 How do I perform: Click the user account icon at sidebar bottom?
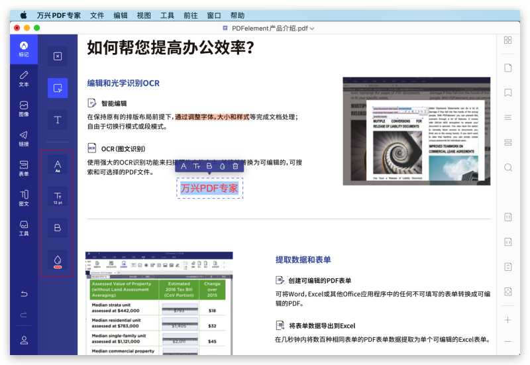pos(24,340)
